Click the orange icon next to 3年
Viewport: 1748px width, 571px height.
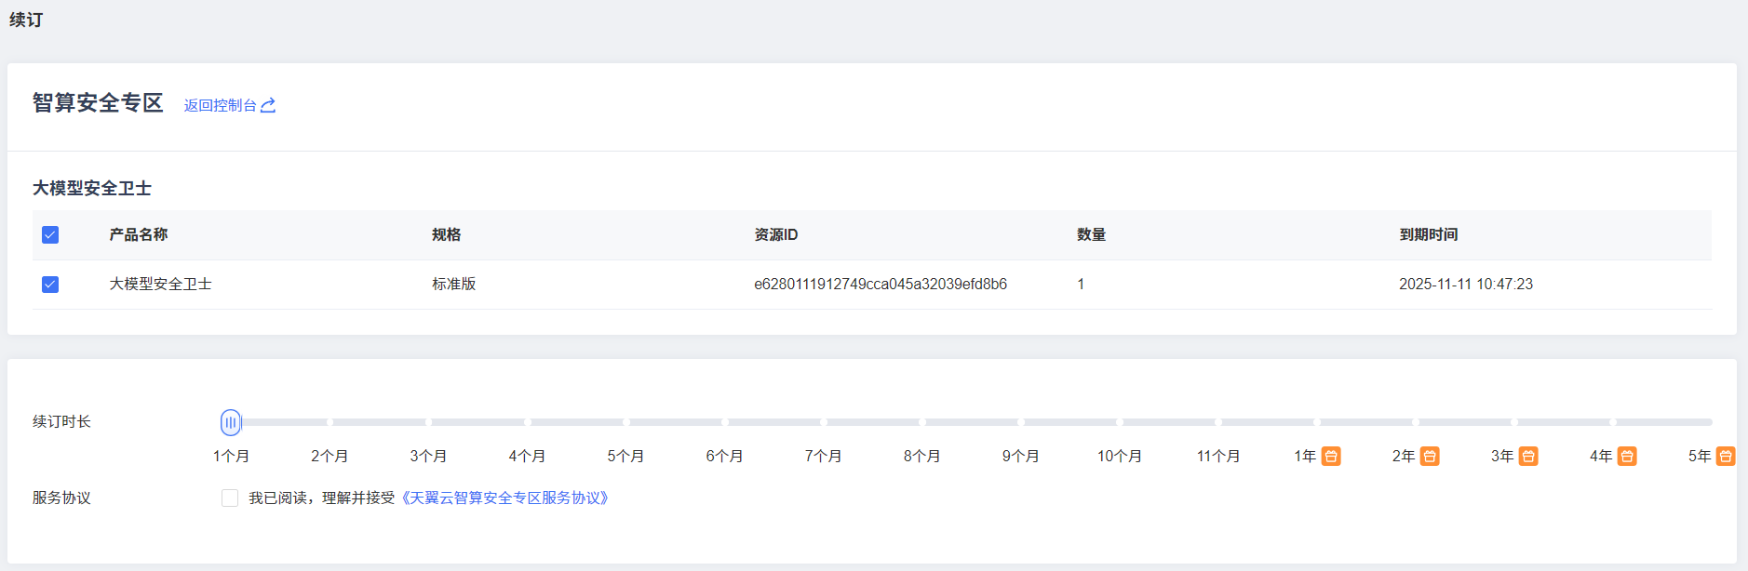pos(1528,456)
